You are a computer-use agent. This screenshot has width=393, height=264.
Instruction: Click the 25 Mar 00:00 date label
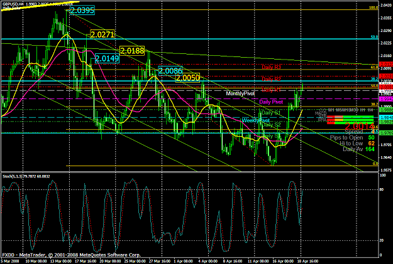[135, 261]
